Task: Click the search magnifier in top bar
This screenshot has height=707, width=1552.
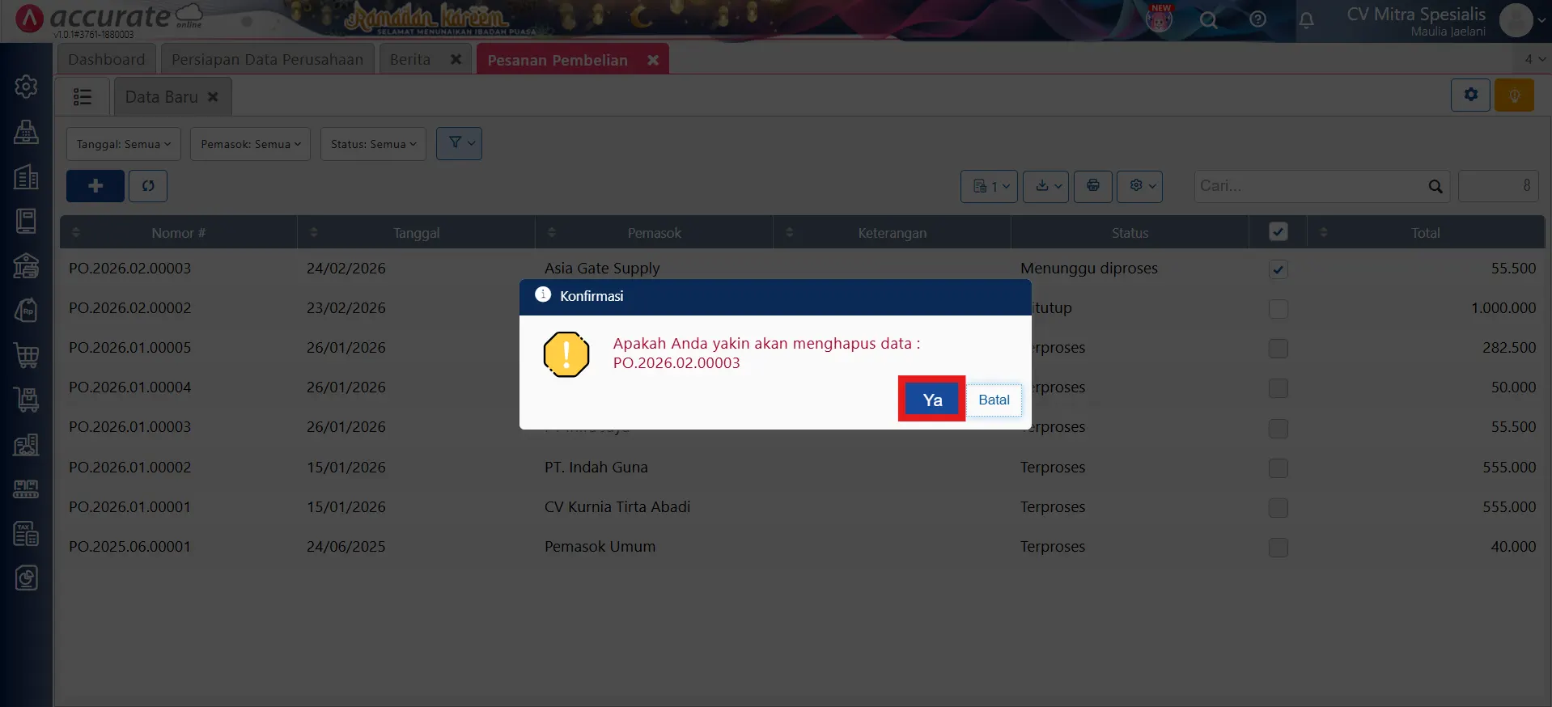Action: point(1208,20)
